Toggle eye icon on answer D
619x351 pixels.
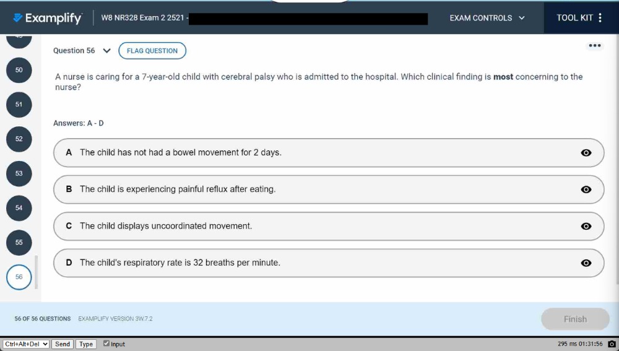(x=586, y=263)
